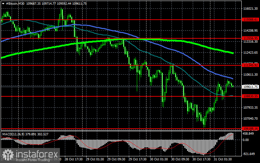
Task: Click the 107040.70 price axis value
Action: pyautogui.click(x=251, y=118)
